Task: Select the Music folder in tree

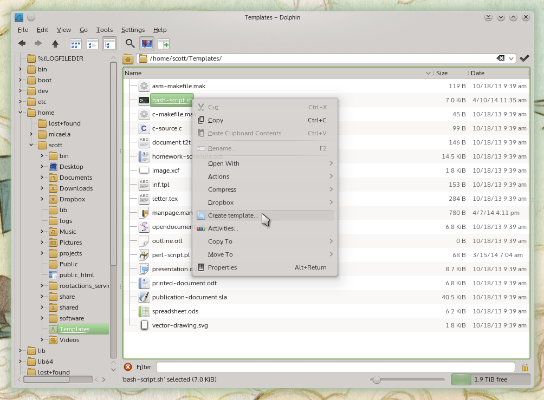Action: (63, 232)
